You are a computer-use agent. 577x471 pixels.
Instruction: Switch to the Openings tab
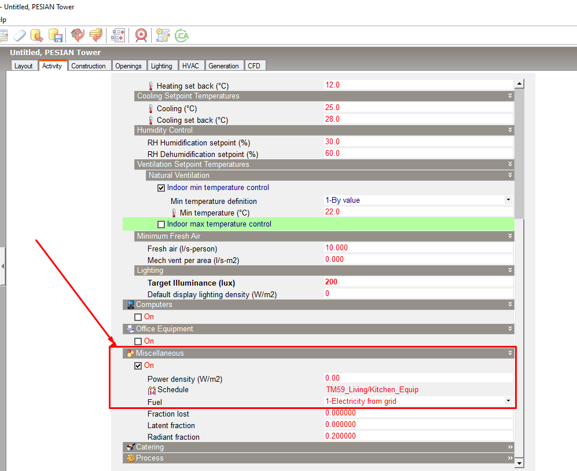[x=128, y=65]
